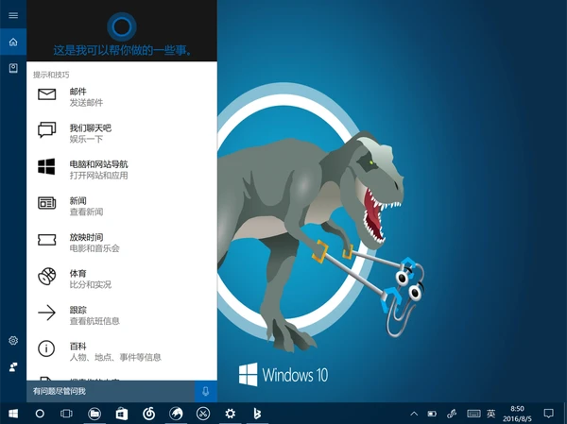Click the 电影和音乐会 subtitle text
Screen dimensions: 567x424
pyautogui.click(x=94, y=248)
